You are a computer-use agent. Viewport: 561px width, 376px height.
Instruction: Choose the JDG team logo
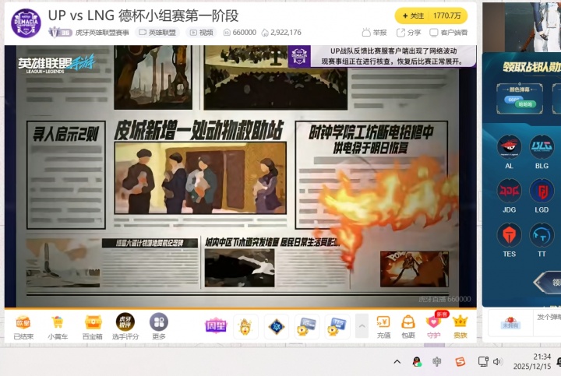click(509, 192)
